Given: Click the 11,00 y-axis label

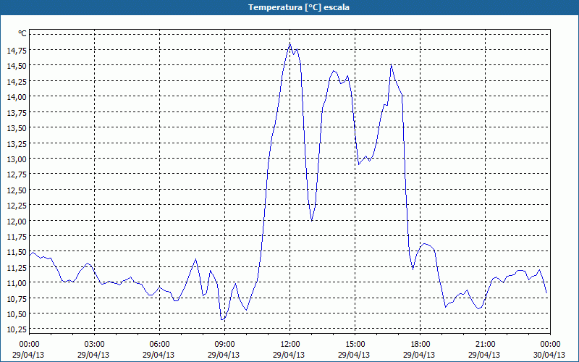Looking at the screenshot, I should pyautogui.click(x=16, y=283).
